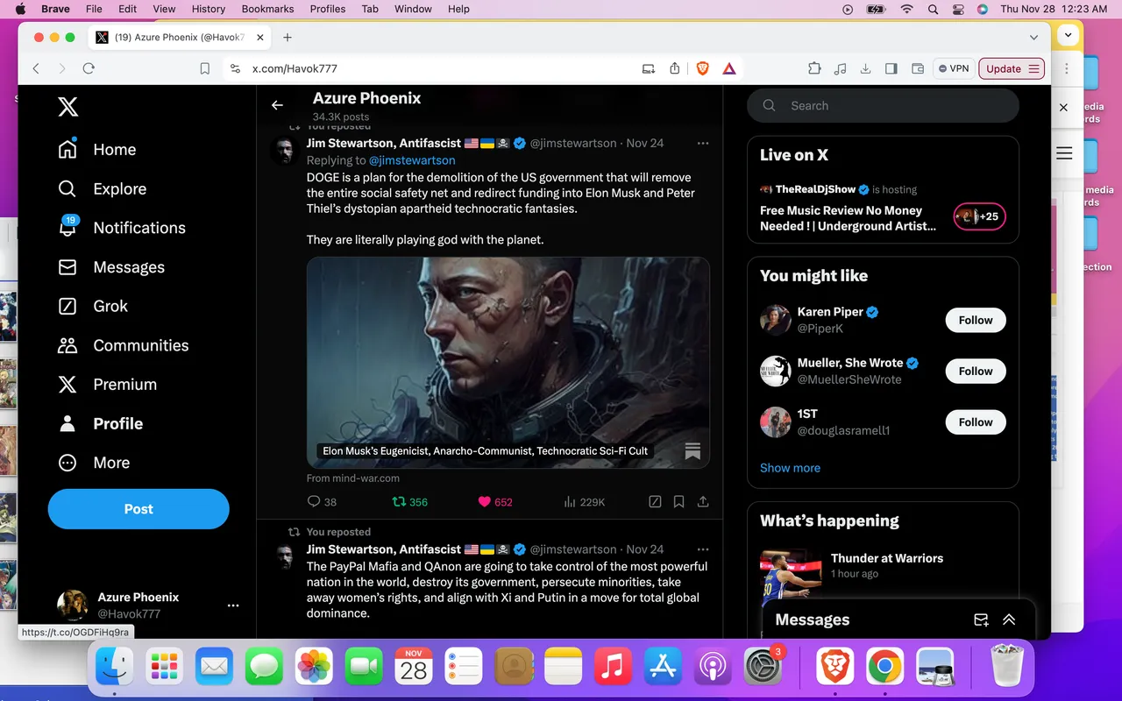Image resolution: width=1122 pixels, height=701 pixels.
Task: Open the View menu
Action: tap(164, 9)
